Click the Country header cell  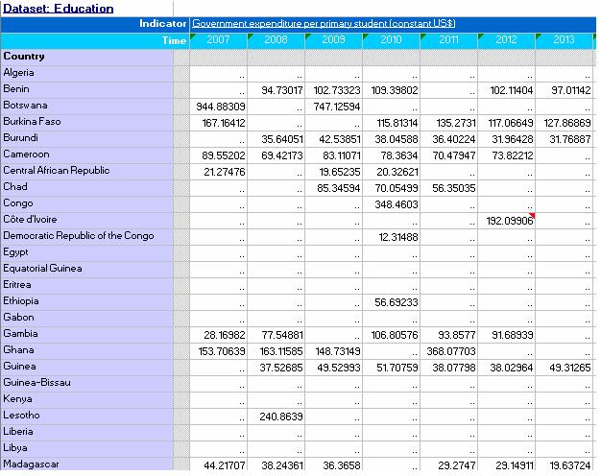[24, 57]
